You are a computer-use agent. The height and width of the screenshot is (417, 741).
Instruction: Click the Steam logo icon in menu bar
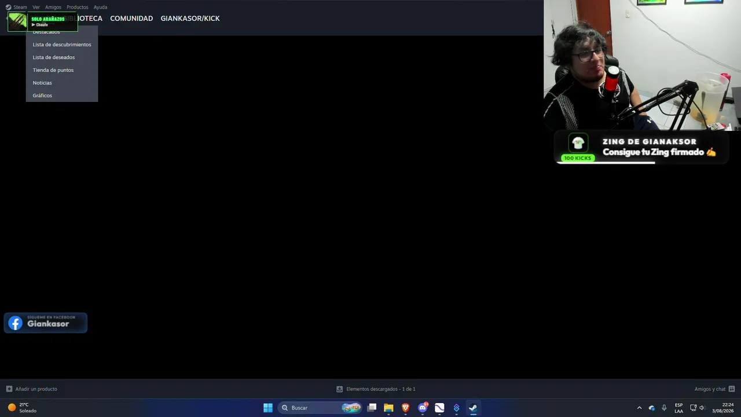point(8,7)
